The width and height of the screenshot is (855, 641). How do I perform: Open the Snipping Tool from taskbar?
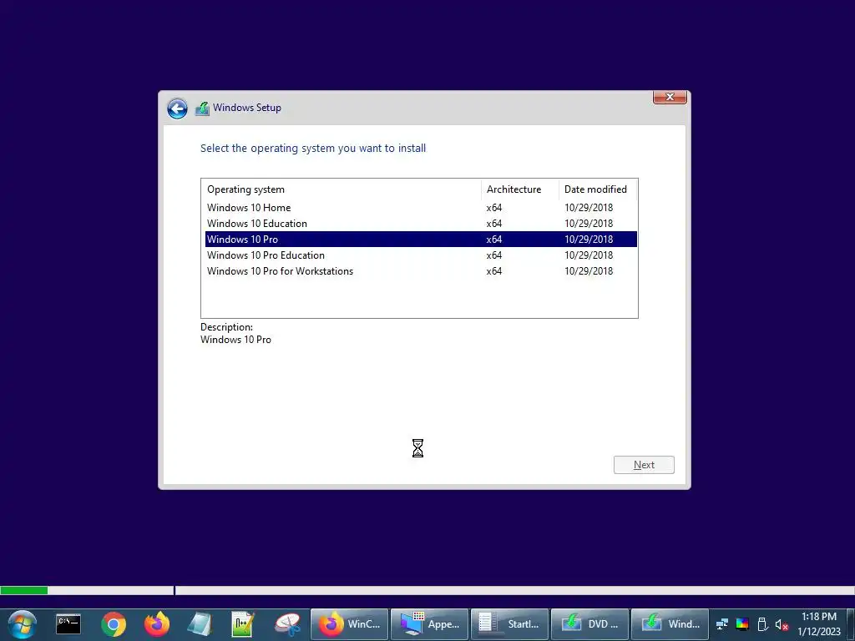287,624
